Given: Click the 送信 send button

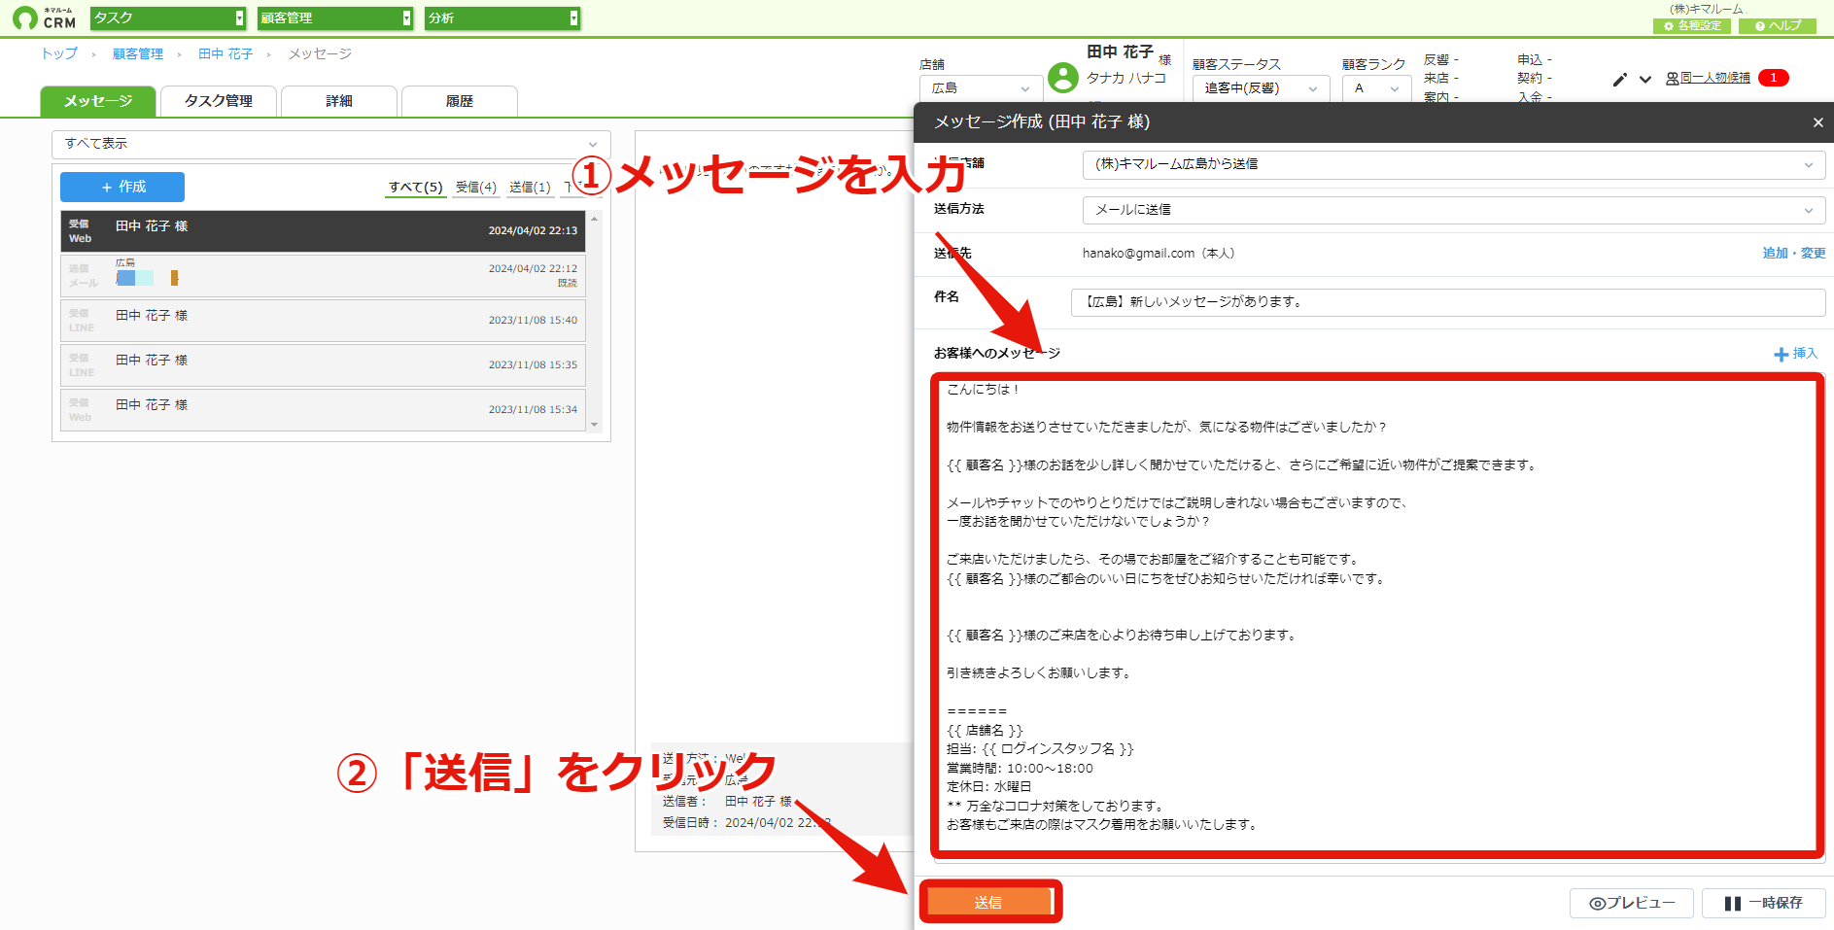Looking at the screenshot, I should point(988,903).
